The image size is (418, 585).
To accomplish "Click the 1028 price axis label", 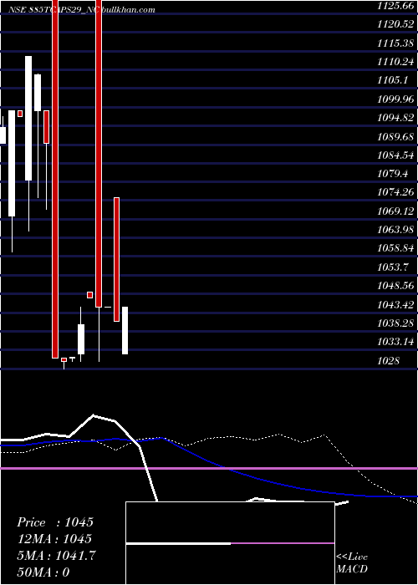I will [x=388, y=361].
